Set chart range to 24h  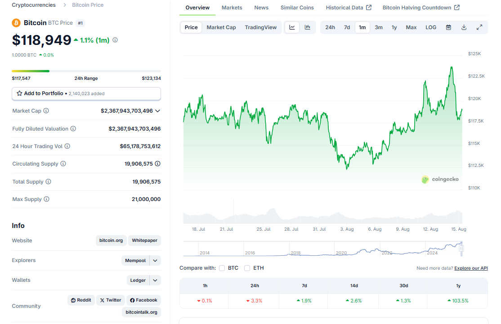pyautogui.click(x=330, y=27)
